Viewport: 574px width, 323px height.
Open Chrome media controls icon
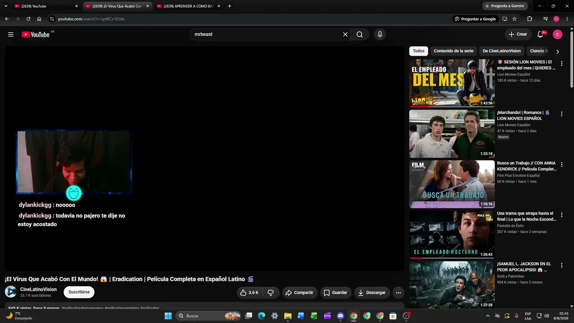click(x=545, y=19)
